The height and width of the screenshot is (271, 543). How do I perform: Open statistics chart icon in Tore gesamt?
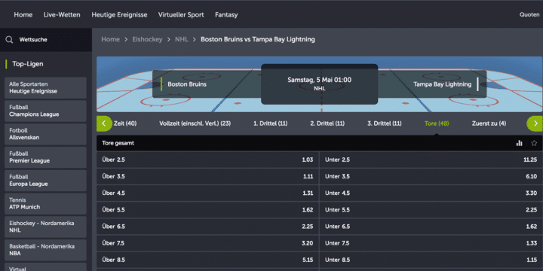(x=519, y=143)
